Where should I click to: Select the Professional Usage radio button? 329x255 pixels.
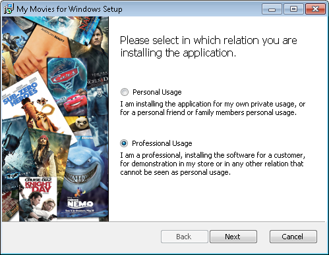124,143
